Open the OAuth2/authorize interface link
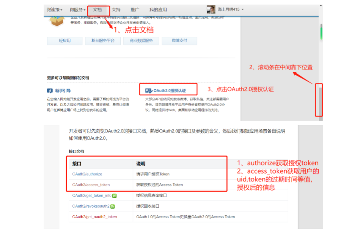Viewport: 346px width, 233px height. (x=87, y=174)
